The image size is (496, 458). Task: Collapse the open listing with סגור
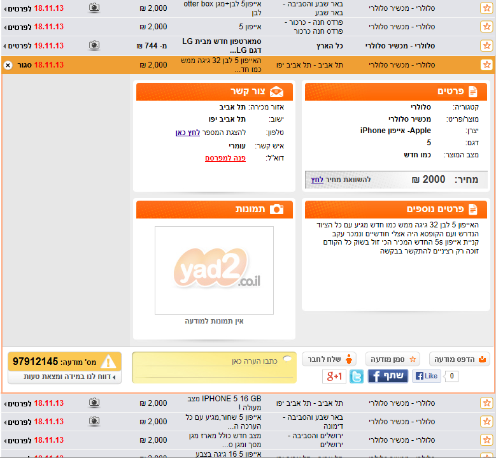coord(18,65)
